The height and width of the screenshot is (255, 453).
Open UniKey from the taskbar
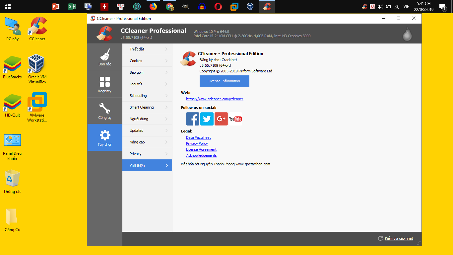point(121,7)
